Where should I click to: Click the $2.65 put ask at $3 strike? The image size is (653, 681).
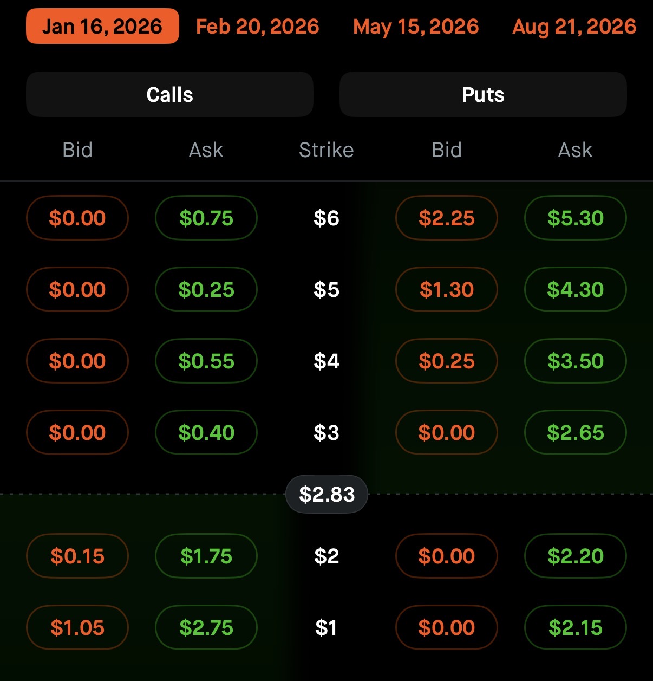click(x=576, y=432)
